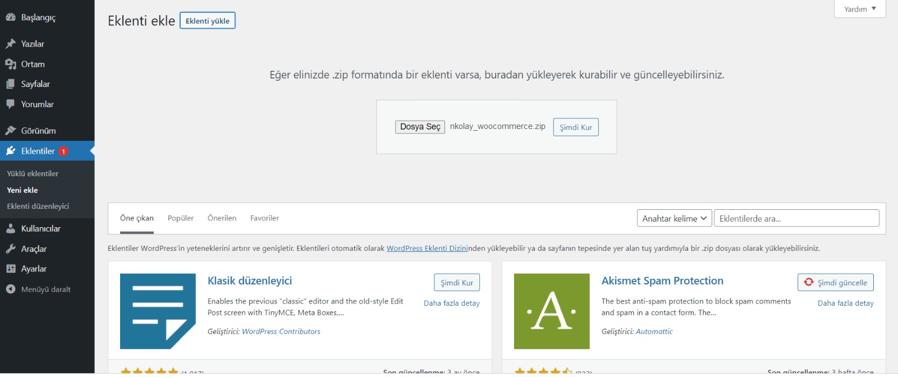Focus the Eklentilerde ara search field
Screen dimensions: 898x377
click(796, 218)
